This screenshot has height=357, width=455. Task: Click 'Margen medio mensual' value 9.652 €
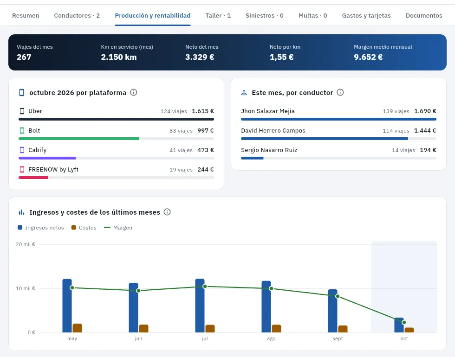click(368, 57)
